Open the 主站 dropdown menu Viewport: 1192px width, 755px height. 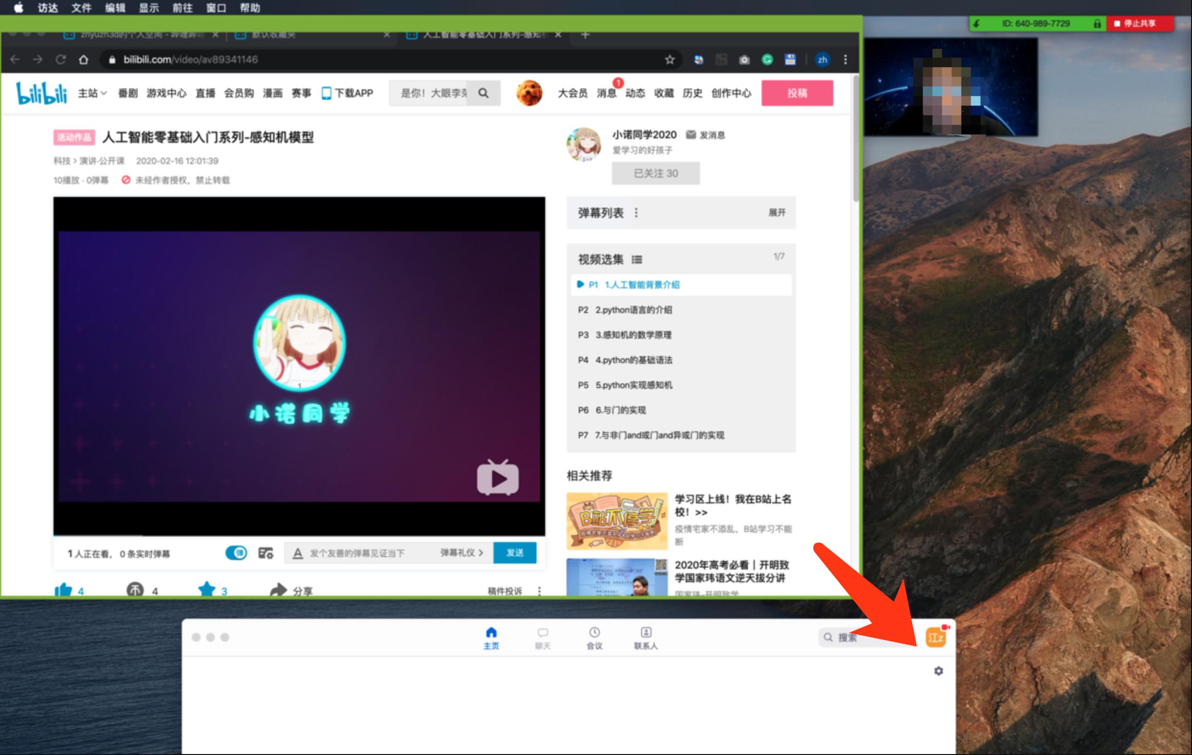tap(91, 93)
